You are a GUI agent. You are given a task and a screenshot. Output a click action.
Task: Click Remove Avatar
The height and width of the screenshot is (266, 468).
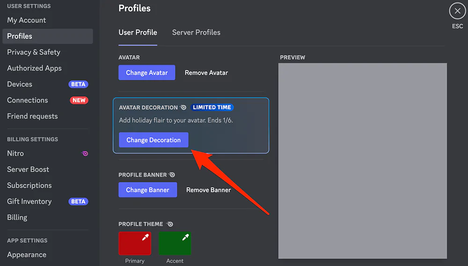pos(206,73)
